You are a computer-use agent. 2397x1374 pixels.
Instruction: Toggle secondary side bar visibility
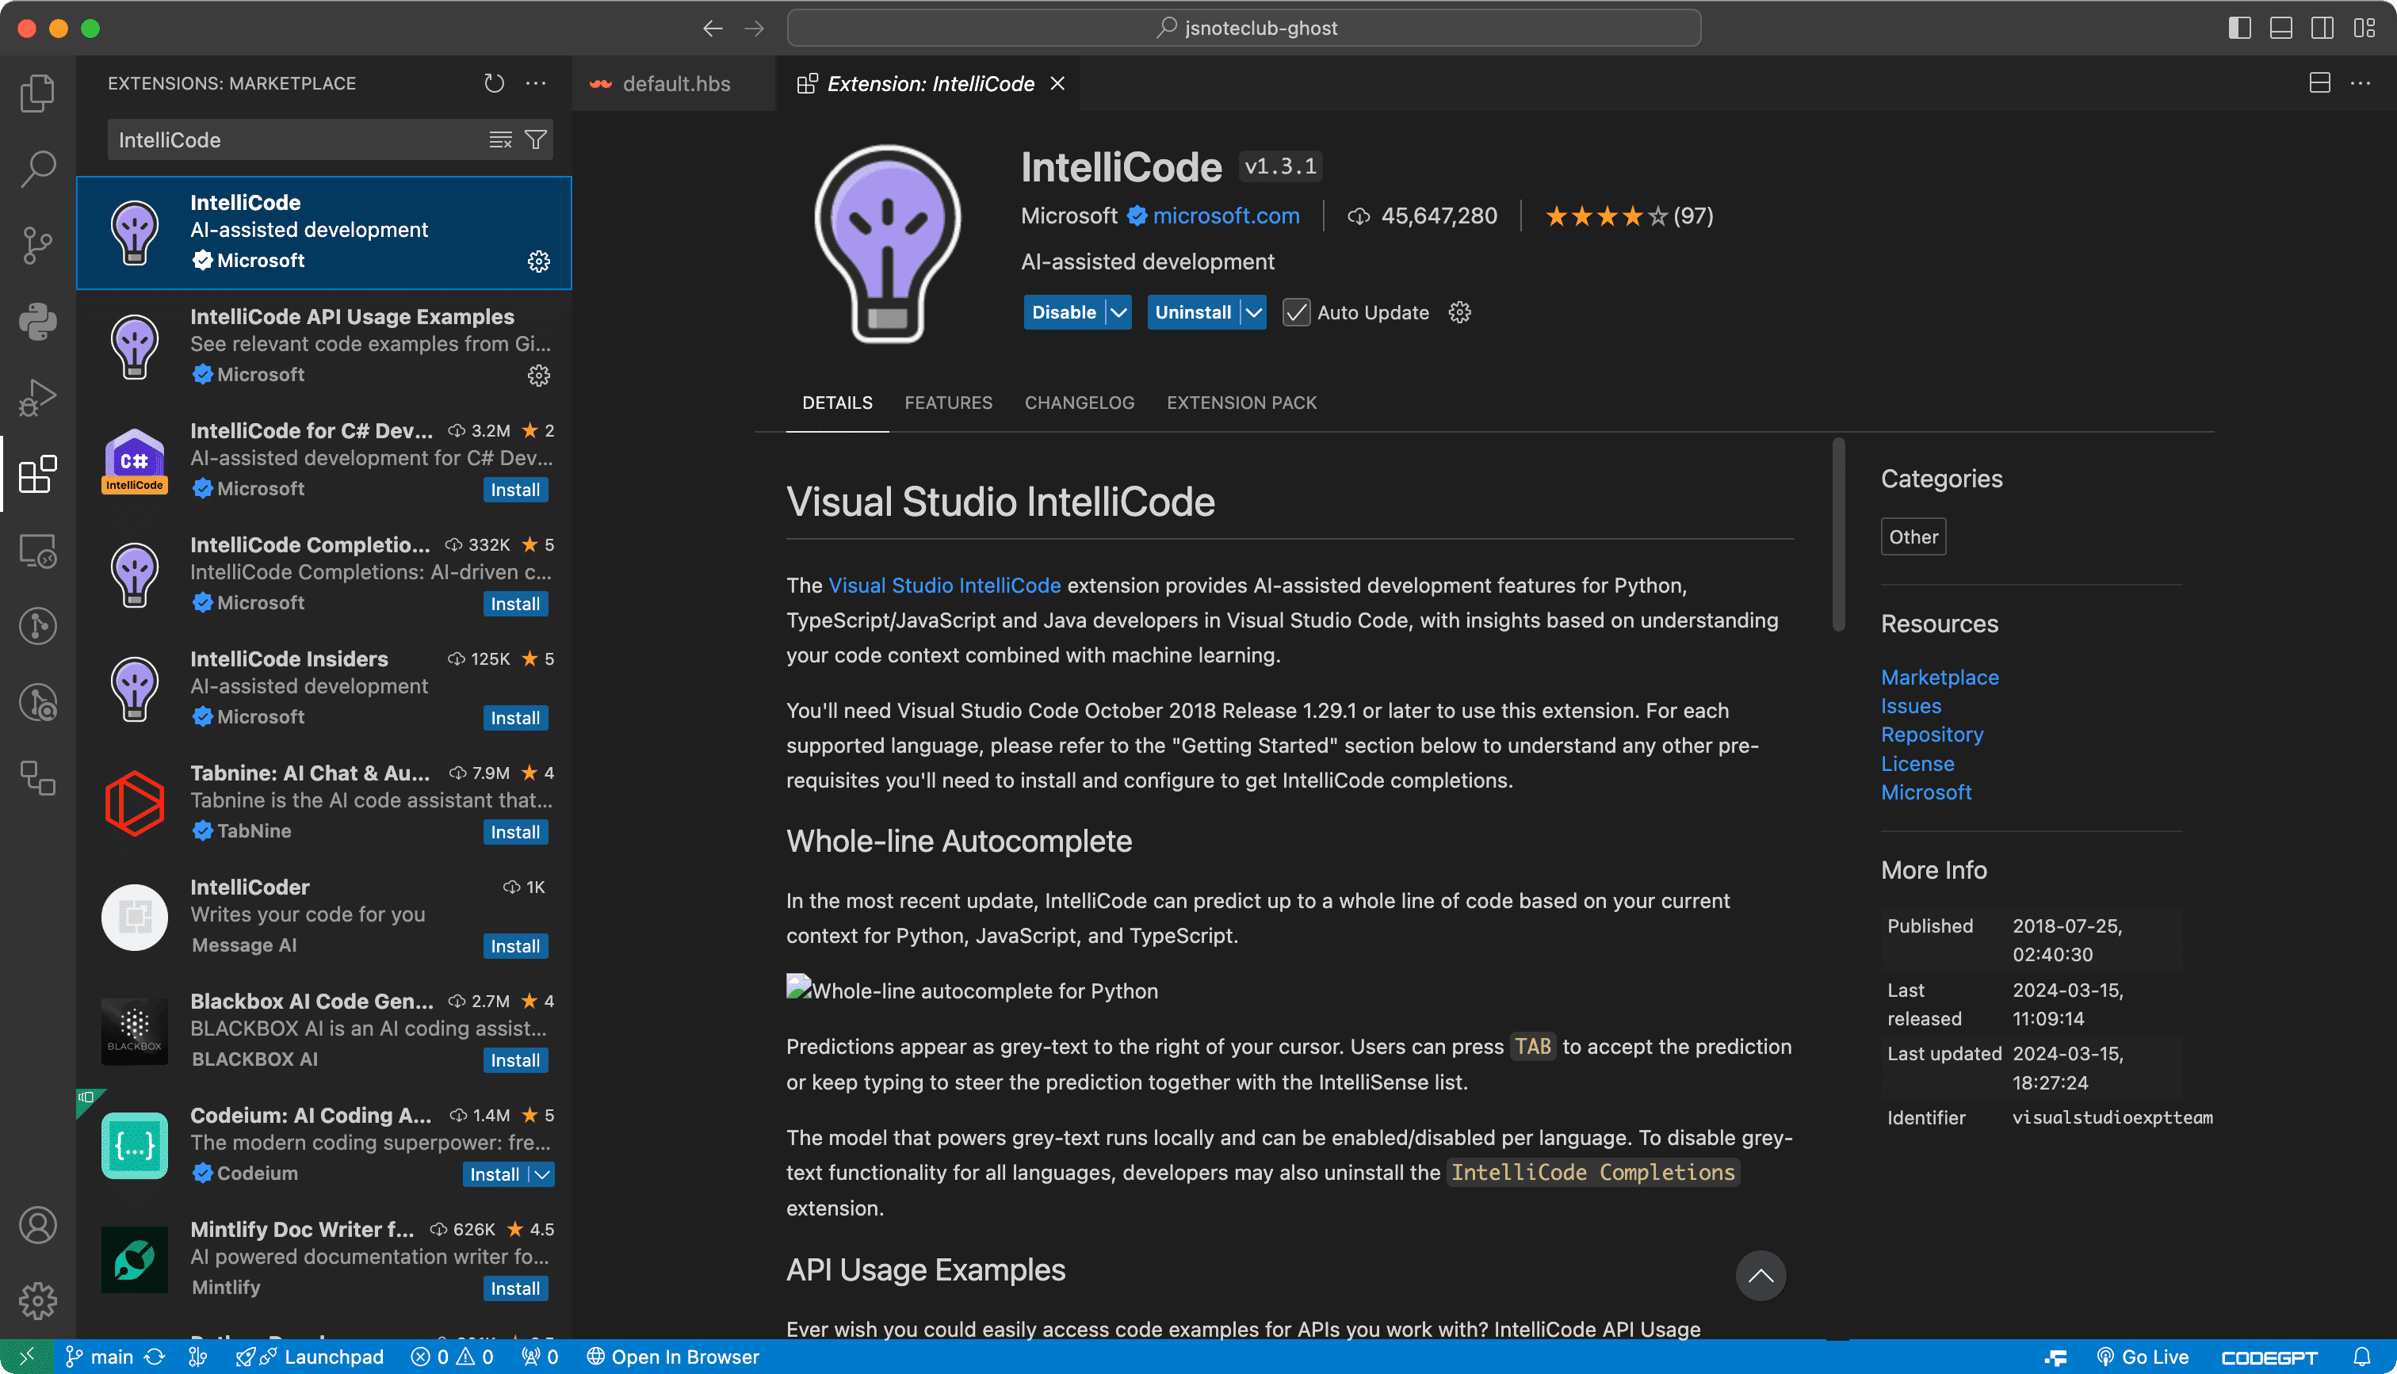click(2322, 29)
